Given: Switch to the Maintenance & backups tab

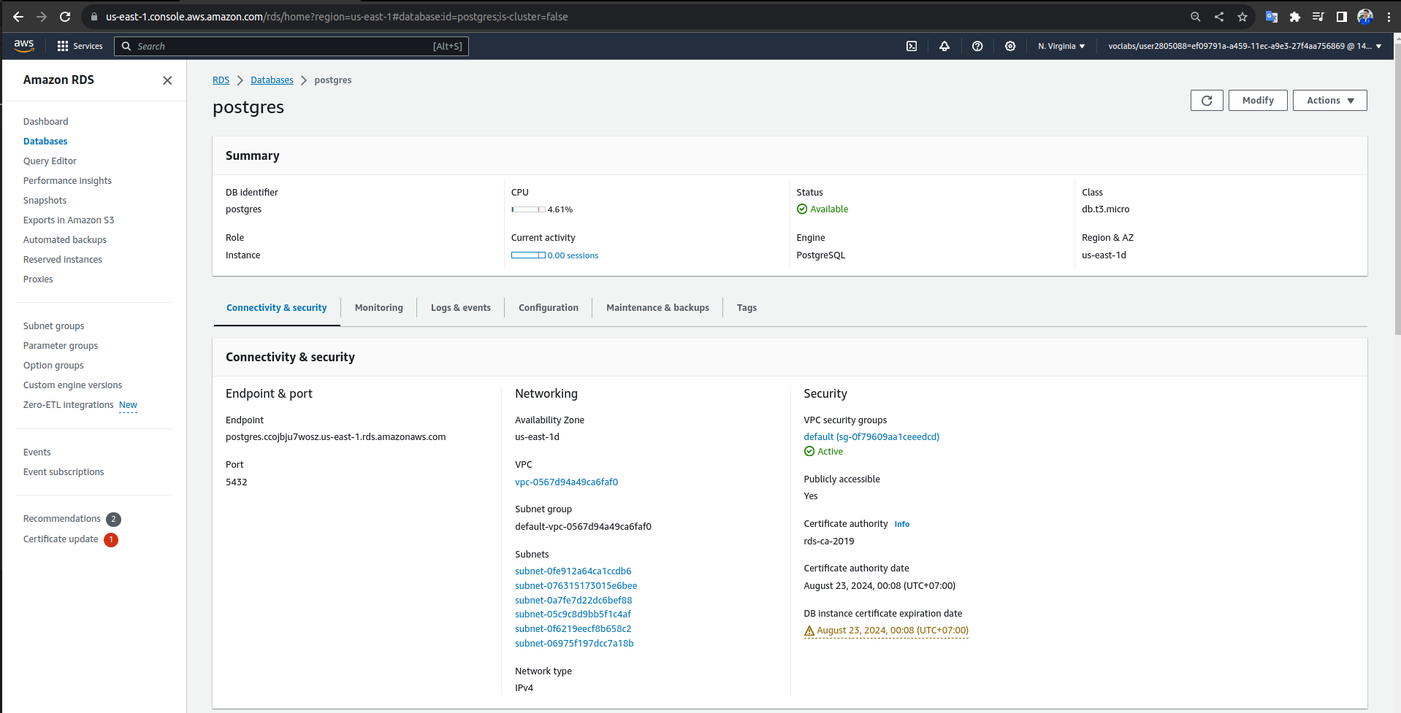Looking at the screenshot, I should (657, 307).
